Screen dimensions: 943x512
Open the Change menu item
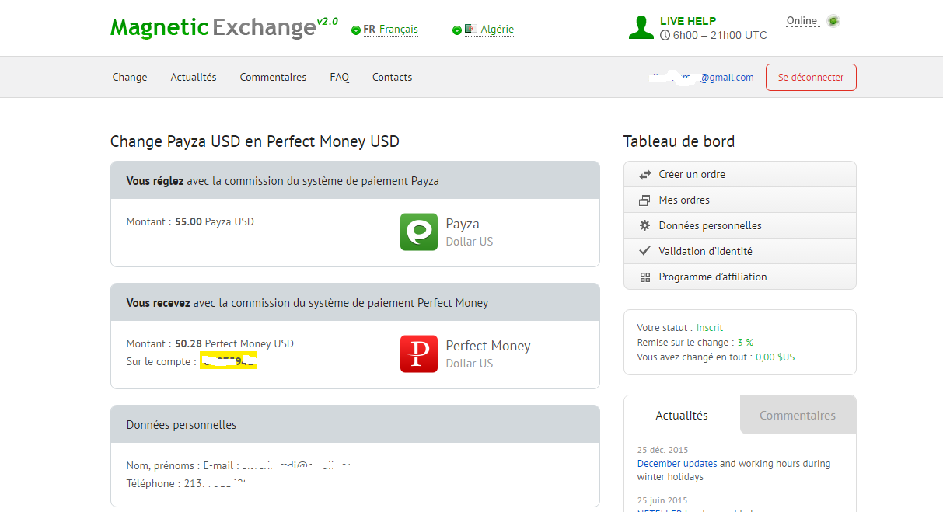[x=130, y=77]
